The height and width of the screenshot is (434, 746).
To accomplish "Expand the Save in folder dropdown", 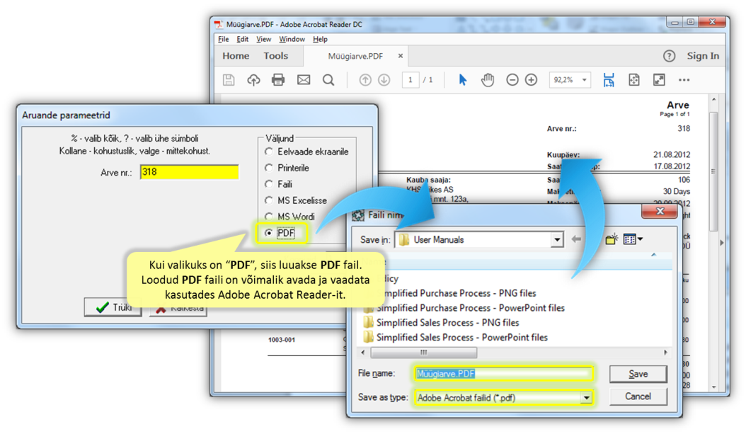I will click(556, 240).
